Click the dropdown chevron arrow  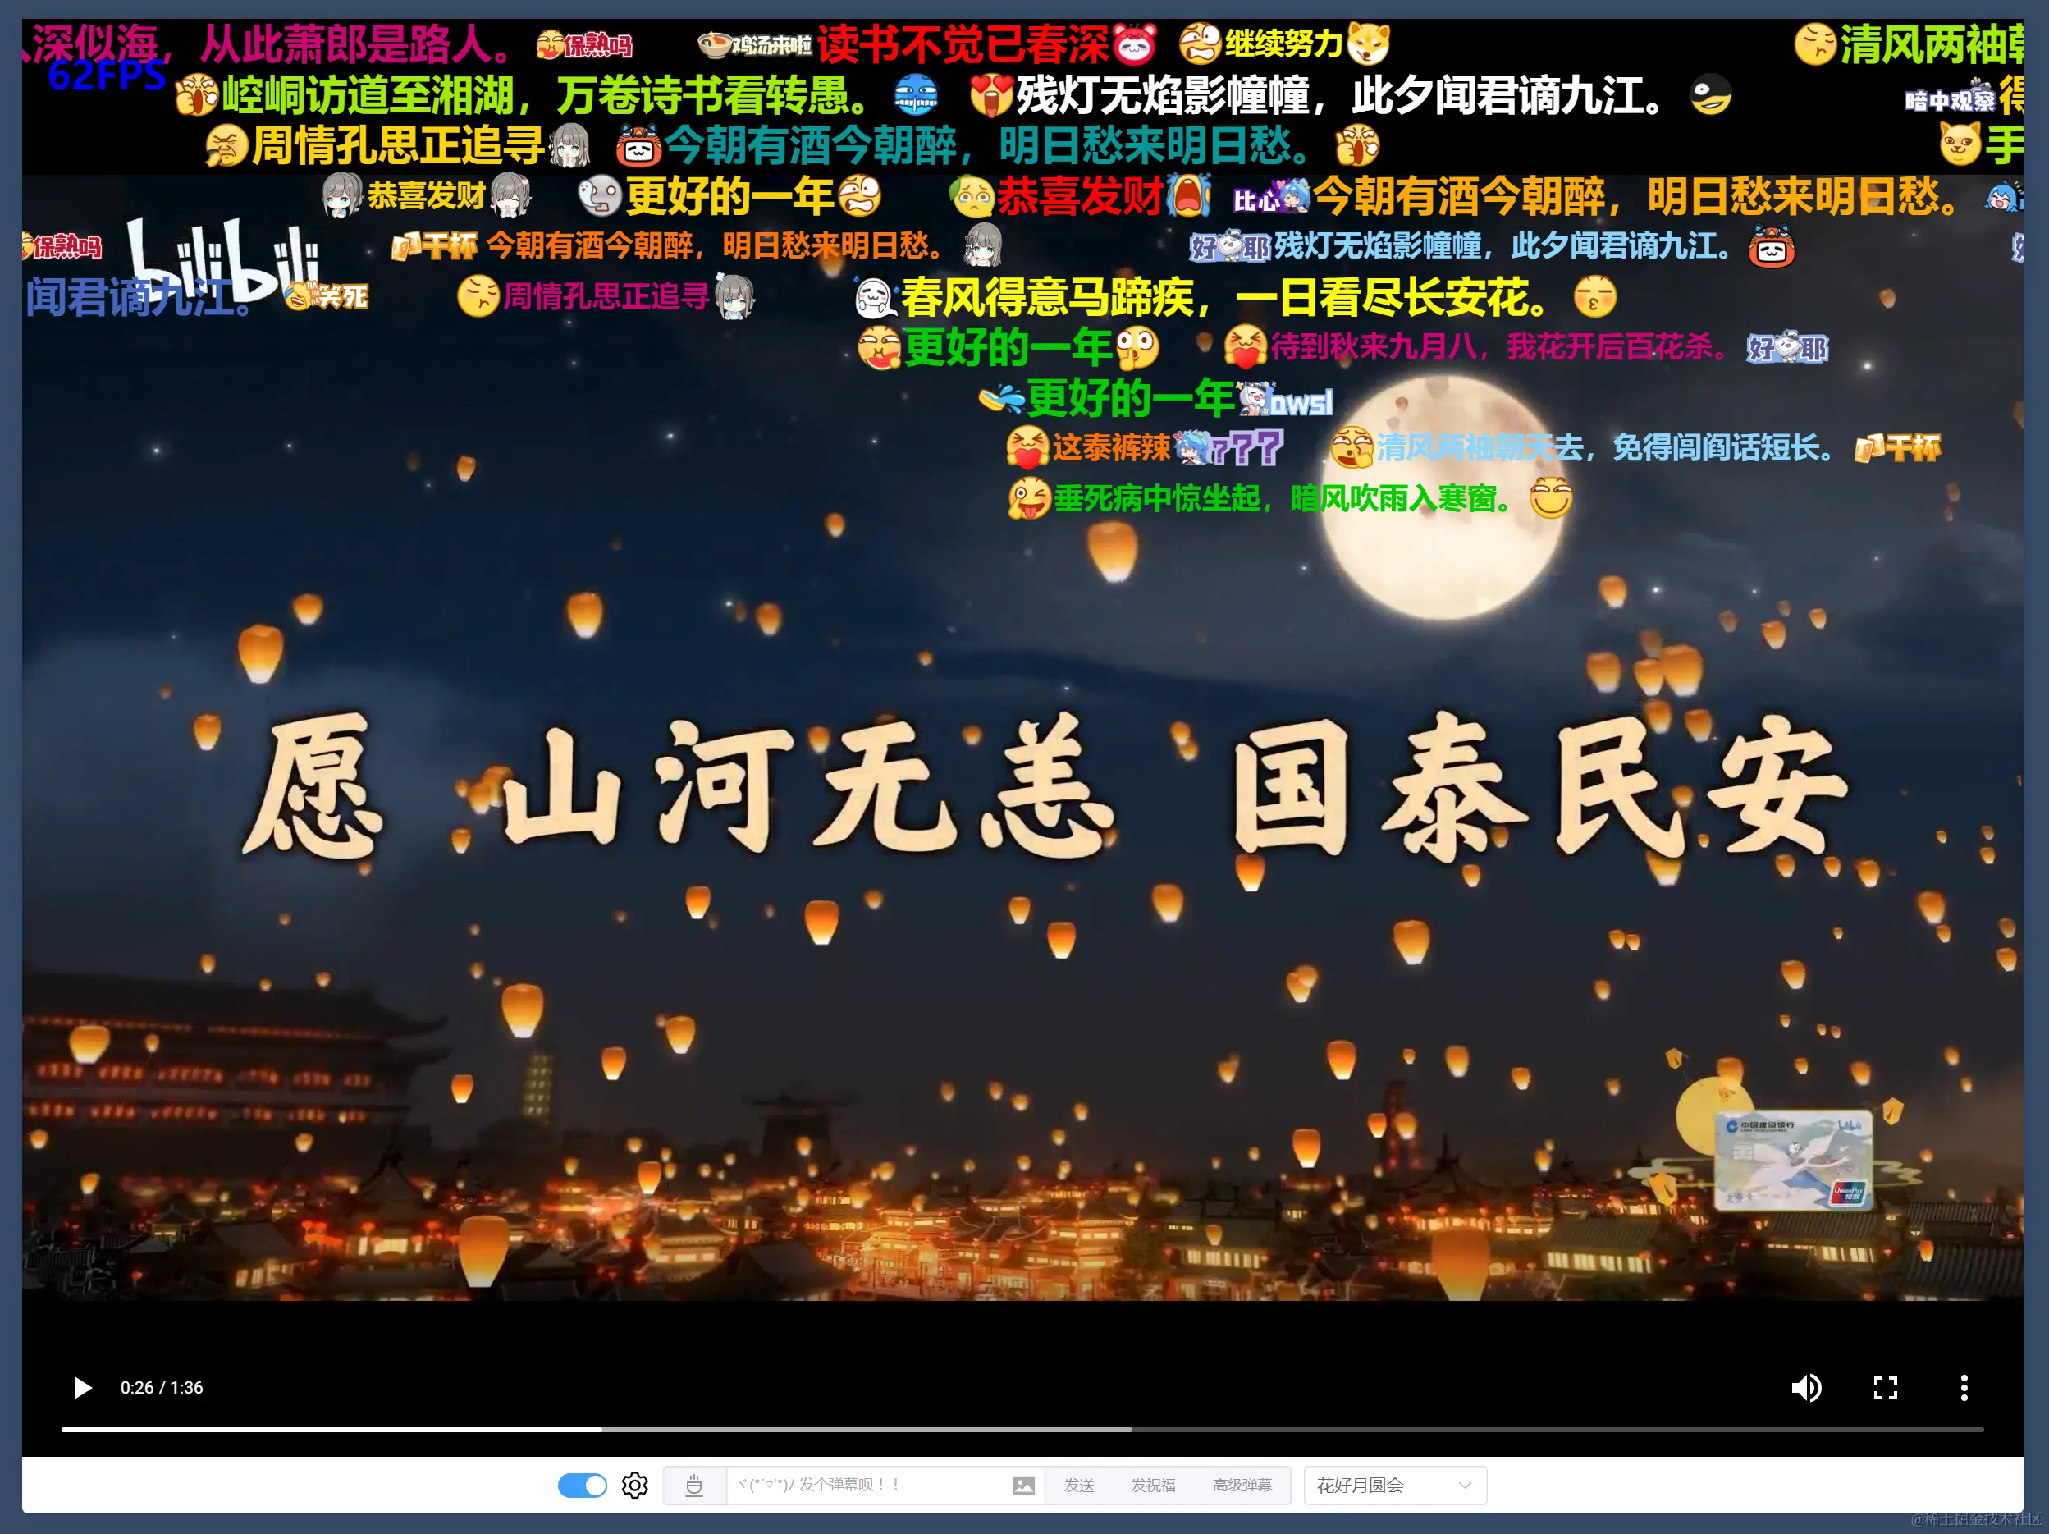point(1465,1486)
